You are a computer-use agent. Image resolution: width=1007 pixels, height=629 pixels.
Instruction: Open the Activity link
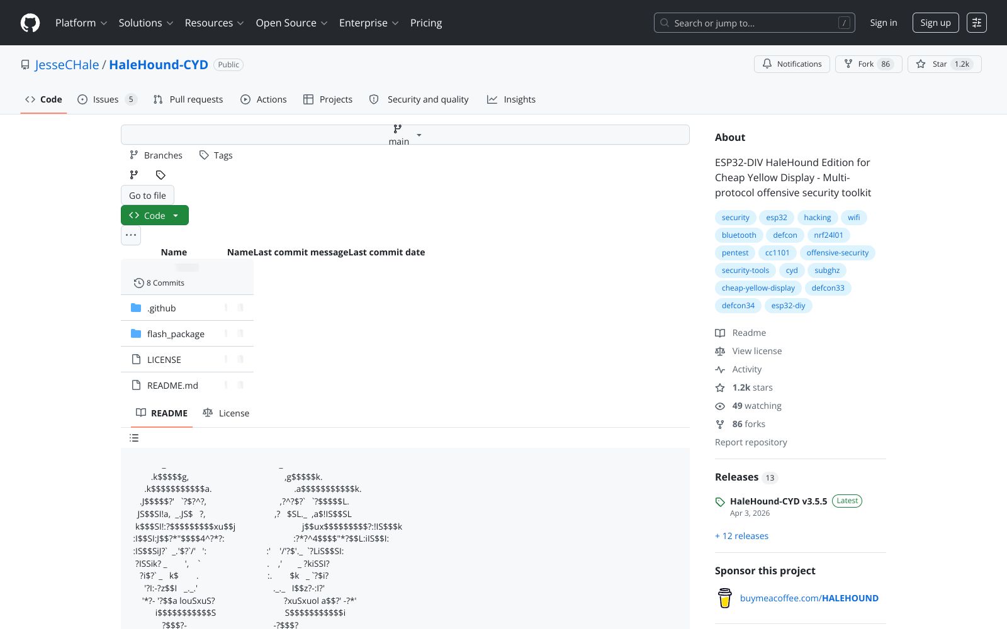[x=739, y=369]
